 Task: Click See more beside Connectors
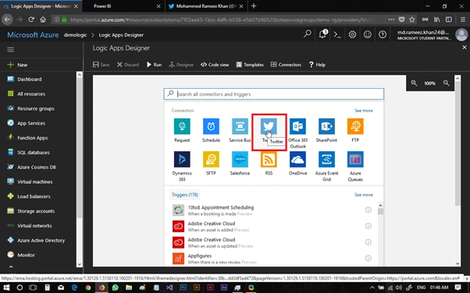coord(364,111)
